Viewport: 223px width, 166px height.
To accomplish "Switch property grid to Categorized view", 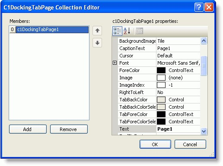I will (x=117, y=31).
